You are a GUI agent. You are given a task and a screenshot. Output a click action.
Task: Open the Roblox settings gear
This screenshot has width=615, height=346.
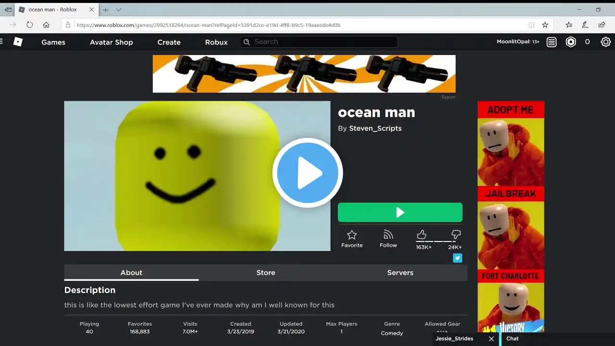(606, 42)
